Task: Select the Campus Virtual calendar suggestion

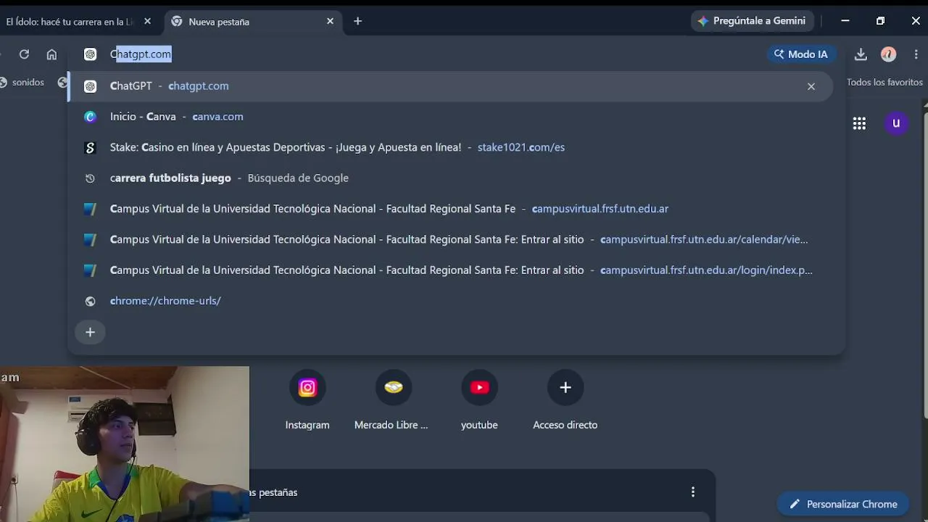Action: (449, 239)
